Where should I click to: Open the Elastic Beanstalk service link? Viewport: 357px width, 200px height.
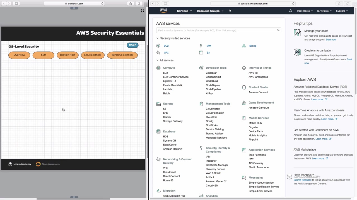click(x=173, y=85)
